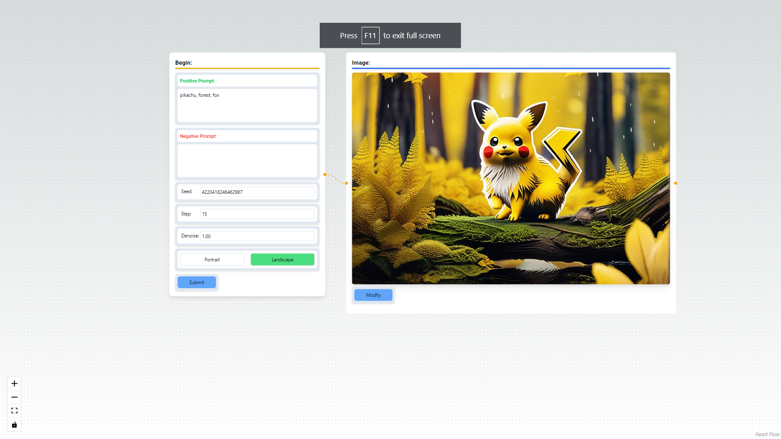Click into the empty Negative Prompt text area
This screenshot has height=439, width=781.
(x=247, y=161)
